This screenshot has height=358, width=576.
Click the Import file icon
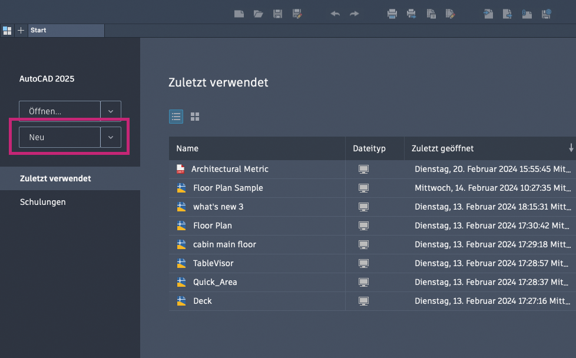point(488,14)
